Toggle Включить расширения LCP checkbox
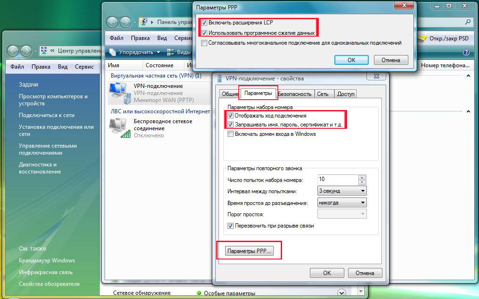Image resolution: width=479 pixels, height=299 pixels. coord(204,23)
